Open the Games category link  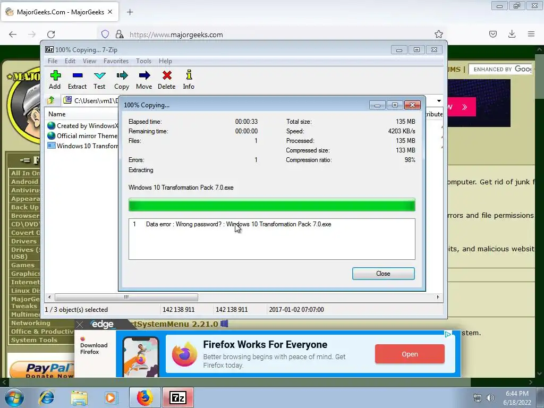click(23, 265)
